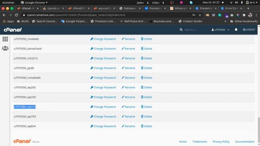Change Password for u7979350_cmatweb

[x=103, y=39]
